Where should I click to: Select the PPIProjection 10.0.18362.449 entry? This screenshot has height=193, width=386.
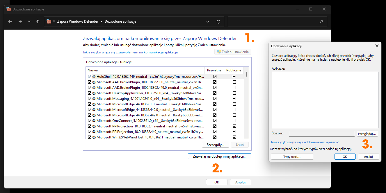(148, 132)
